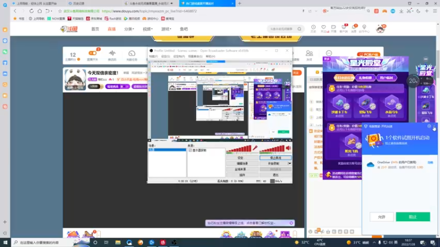Open File Explorer from taskbar
The width and height of the screenshot is (440, 247).
pos(118,243)
